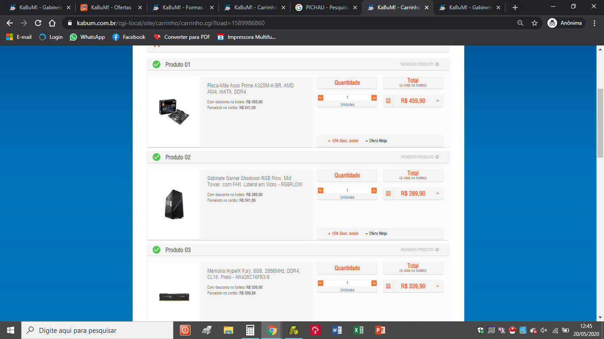Viewport: 604px width, 339px height.
Task: Click boleto icon beside R$ 289,90
Action: click(388, 193)
